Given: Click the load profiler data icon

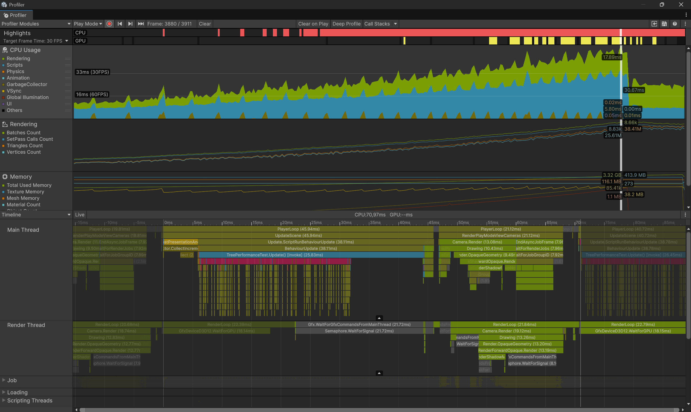Looking at the screenshot, I should [x=654, y=24].
